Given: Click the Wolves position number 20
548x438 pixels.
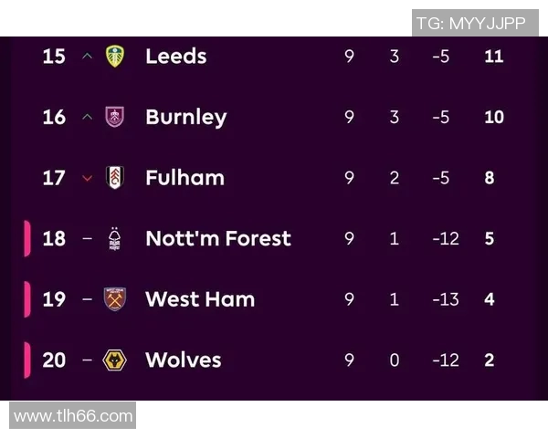Looking at the screenshot, I should pos(54,360).
